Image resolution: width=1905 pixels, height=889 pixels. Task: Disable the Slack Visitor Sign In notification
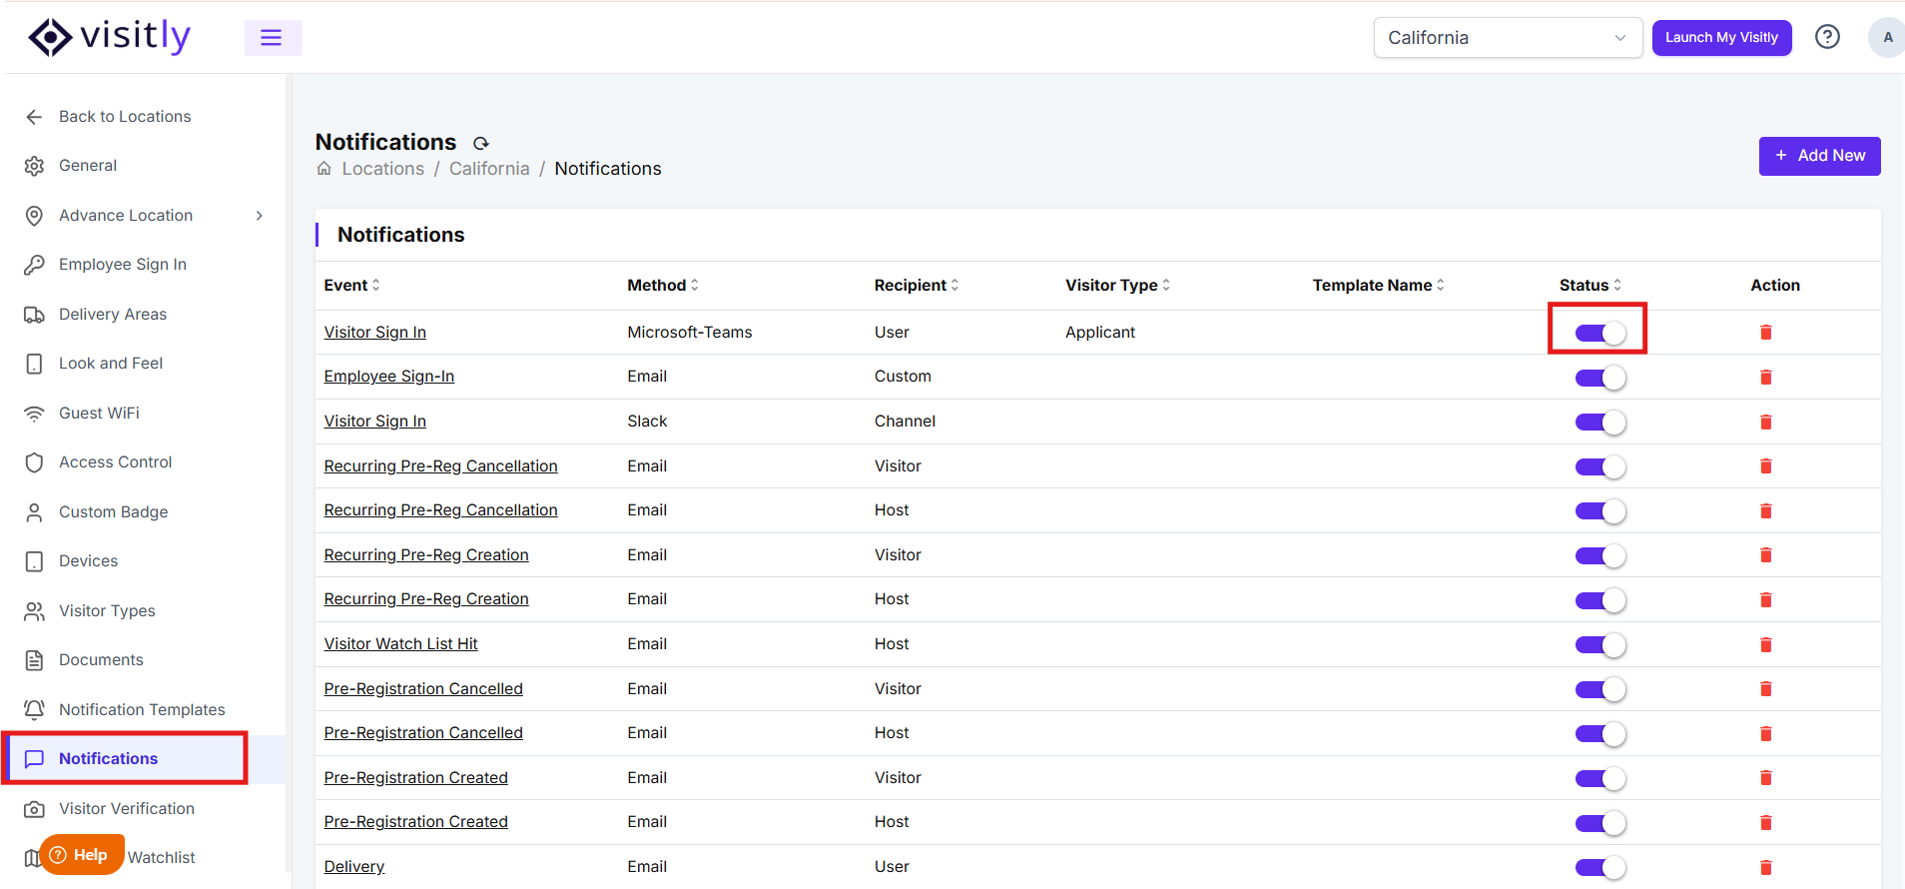1600,423
